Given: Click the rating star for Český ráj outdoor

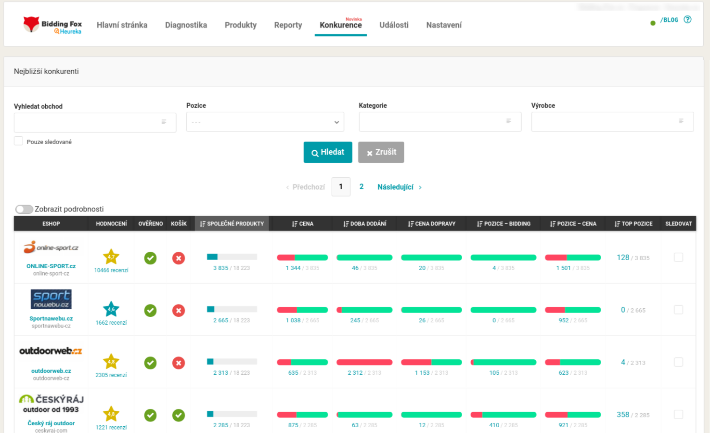Looking at the screenshot, I should [x=111, y=414].
